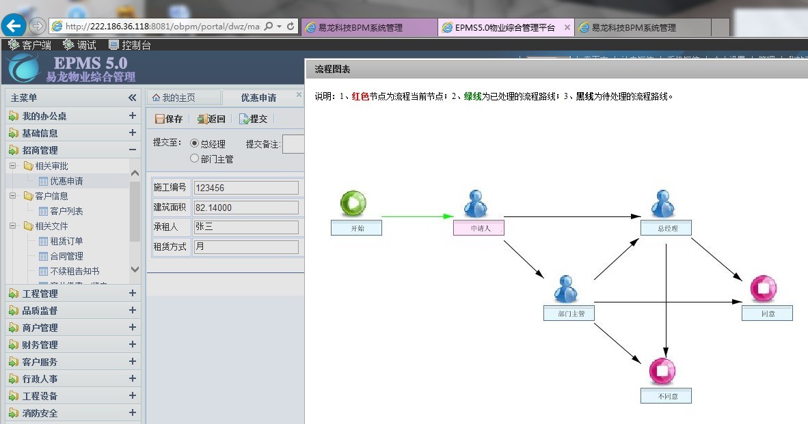Screen dimensions: 808x424
Task: Click the 建筑面积 field showing 82.14000
Action: 246,208
